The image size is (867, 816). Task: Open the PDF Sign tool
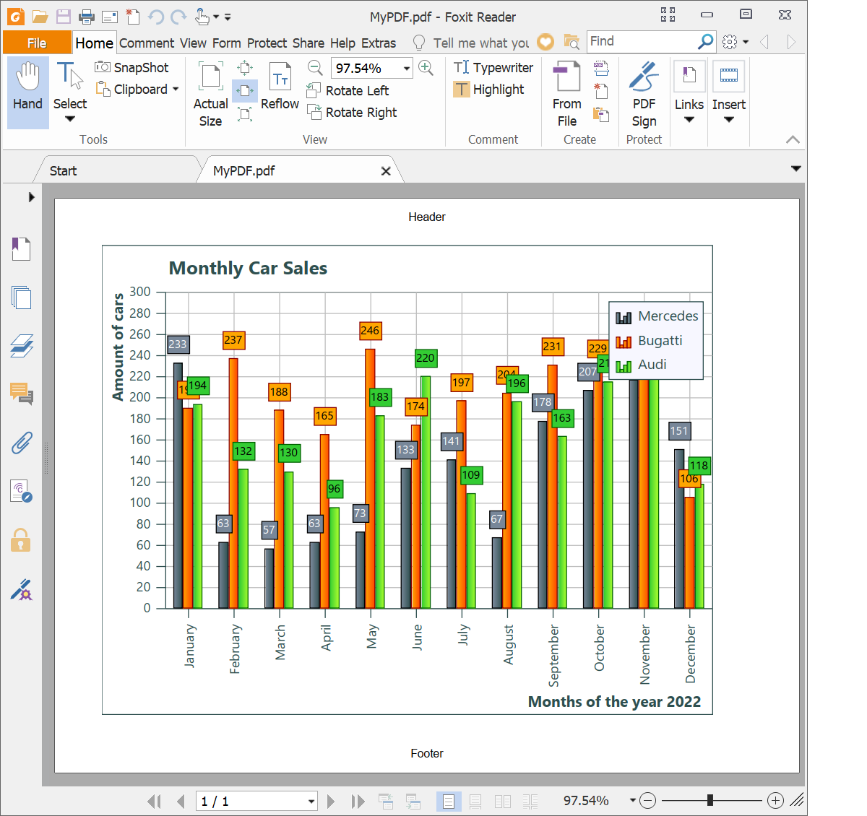pos(644,94)
